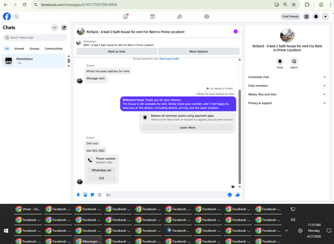334x244 pixels.
Task: Select the All chats filter tab
Action: pos(7,49)
